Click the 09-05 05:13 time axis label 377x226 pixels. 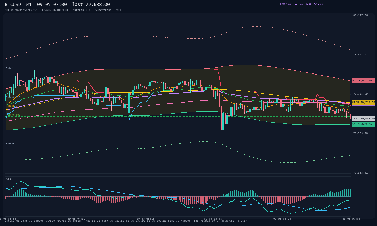click(x=146, y=219)
